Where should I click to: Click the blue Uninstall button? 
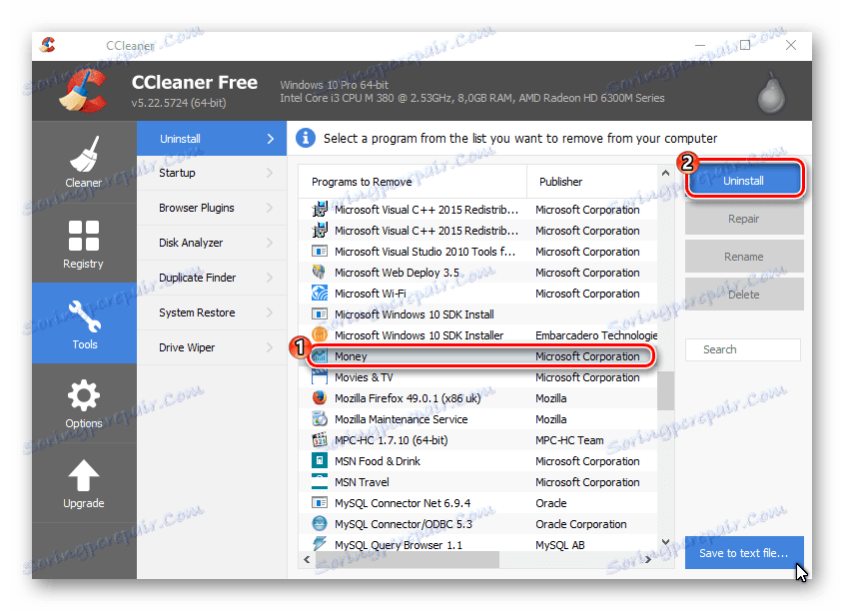click(744, 181)
